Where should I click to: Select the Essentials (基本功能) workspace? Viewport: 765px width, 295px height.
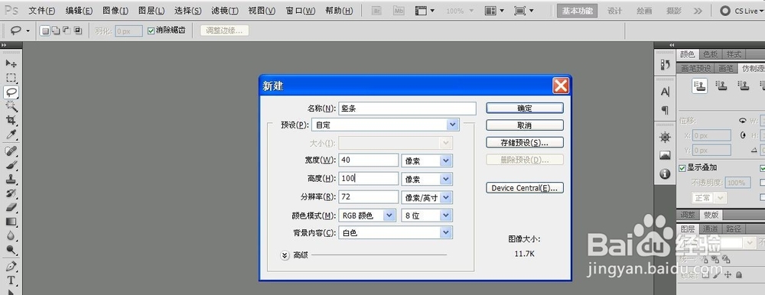pyautogui.click(x=577, y=11)
